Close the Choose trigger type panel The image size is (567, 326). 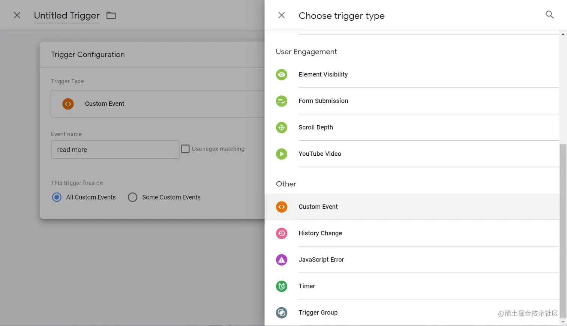[282, 15]
